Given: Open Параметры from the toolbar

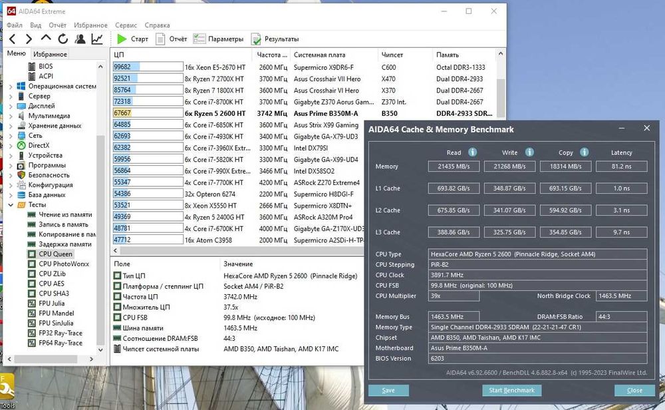Looking at the screenshot, I should pos(218,39).
